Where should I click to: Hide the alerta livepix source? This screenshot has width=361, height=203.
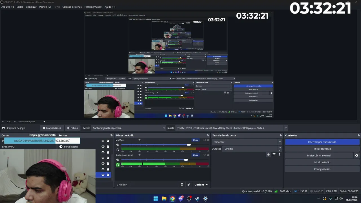103,147
